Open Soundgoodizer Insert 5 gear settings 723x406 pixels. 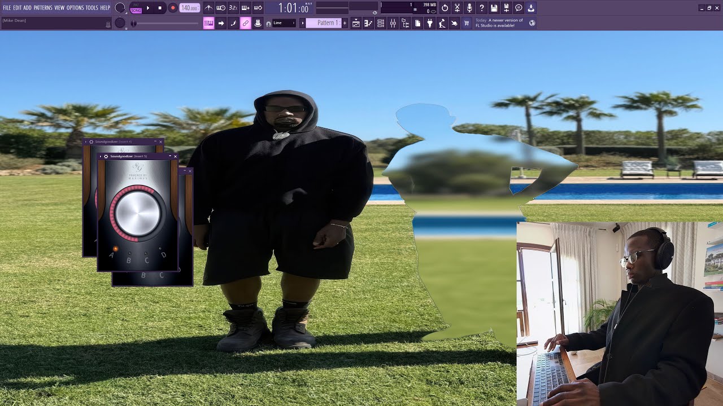tap(106, 156)
